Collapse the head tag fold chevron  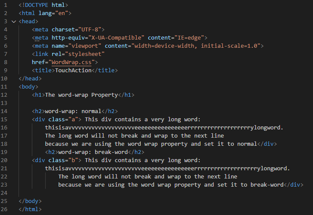click(14, 21)
